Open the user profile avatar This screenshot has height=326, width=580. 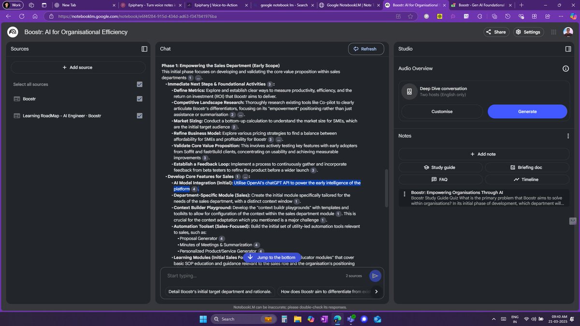(x=568, y=32)
